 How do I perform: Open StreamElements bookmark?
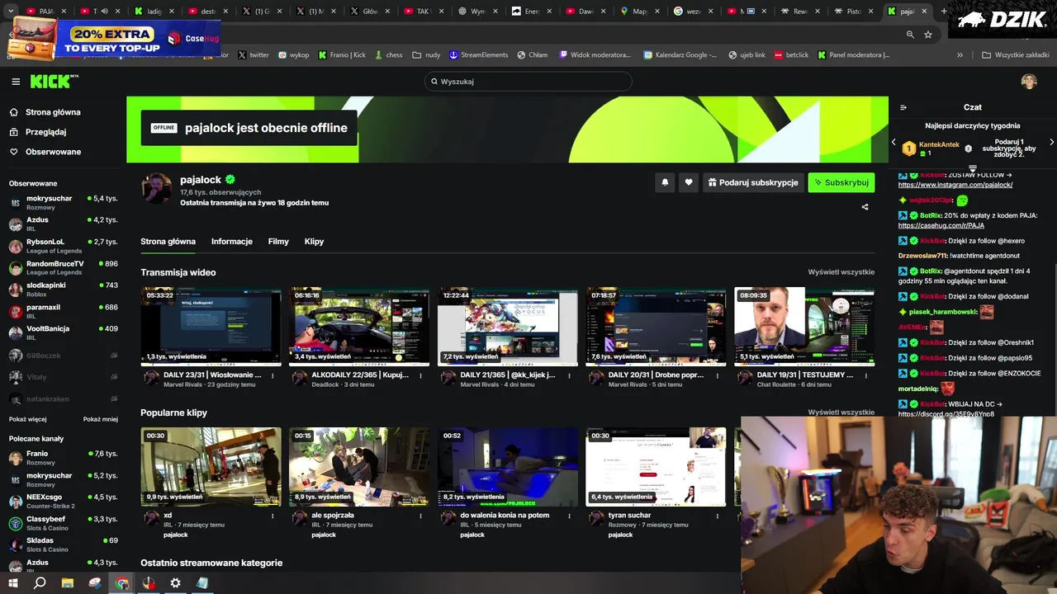[x=479, y=55]
